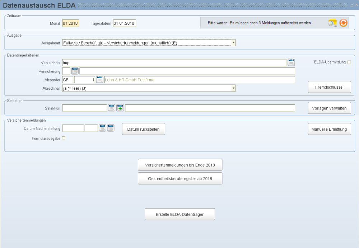Minimize the Datenaustausch ELDA panel
The width and height of the screenshot is (359, 248).
click(352, 5)
